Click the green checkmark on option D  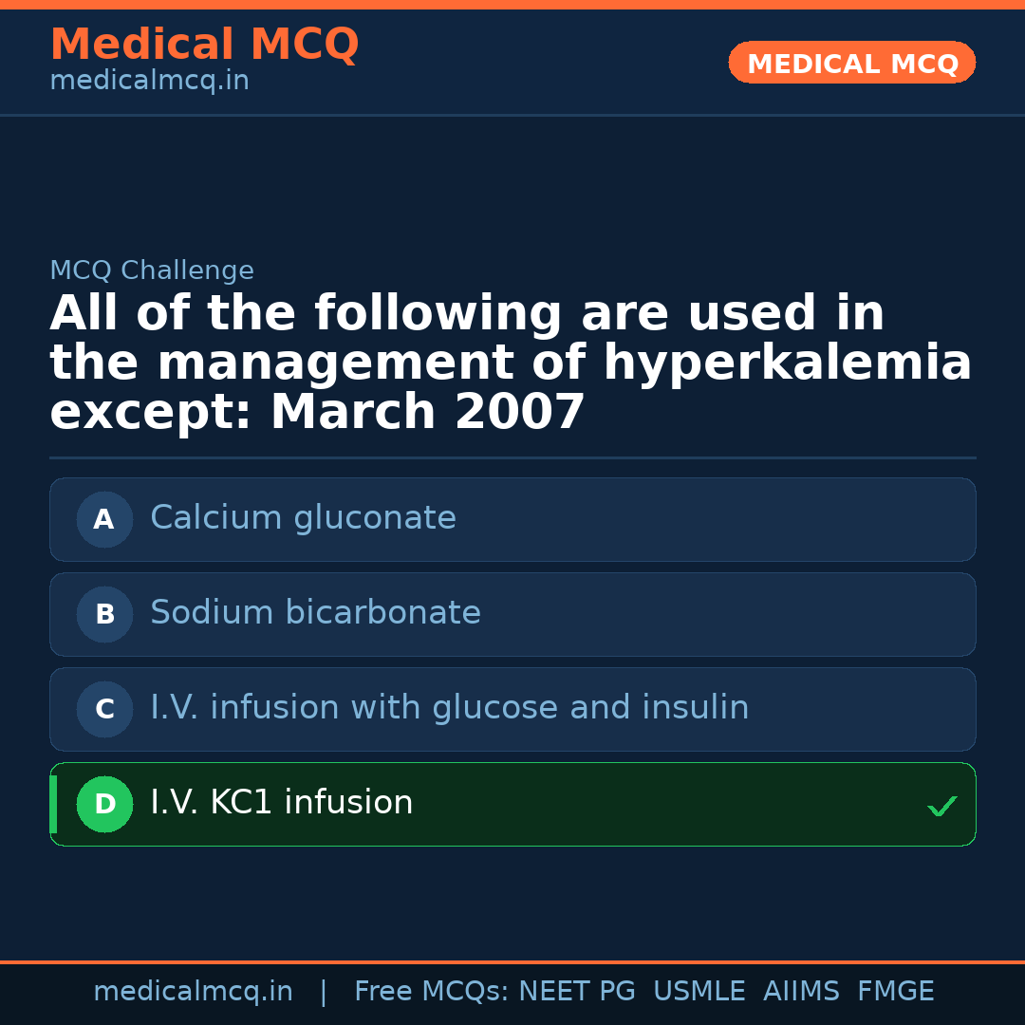pos(941,806)
